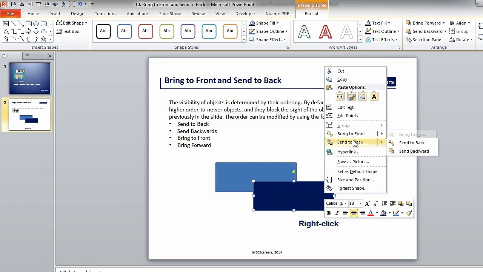The width and height of the screenshot is (483, 272).
Task: Click Set as Default Shape
Action: (x=355, y=172)
